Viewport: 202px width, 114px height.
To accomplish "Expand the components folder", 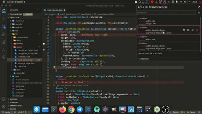I will (x=22, y=37).
